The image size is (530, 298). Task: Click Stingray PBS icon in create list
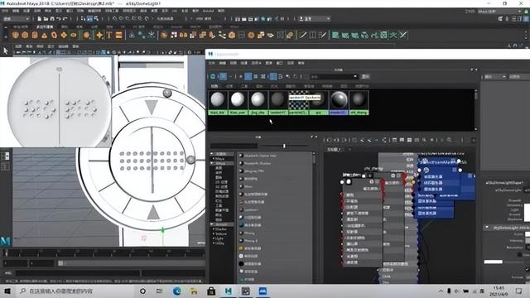tap(241, 171)
